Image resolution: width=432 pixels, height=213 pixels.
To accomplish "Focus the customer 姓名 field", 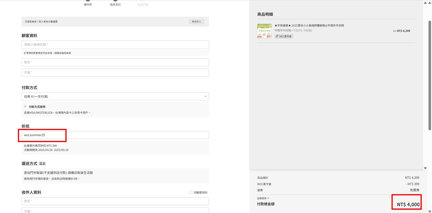I will point(115,62).
